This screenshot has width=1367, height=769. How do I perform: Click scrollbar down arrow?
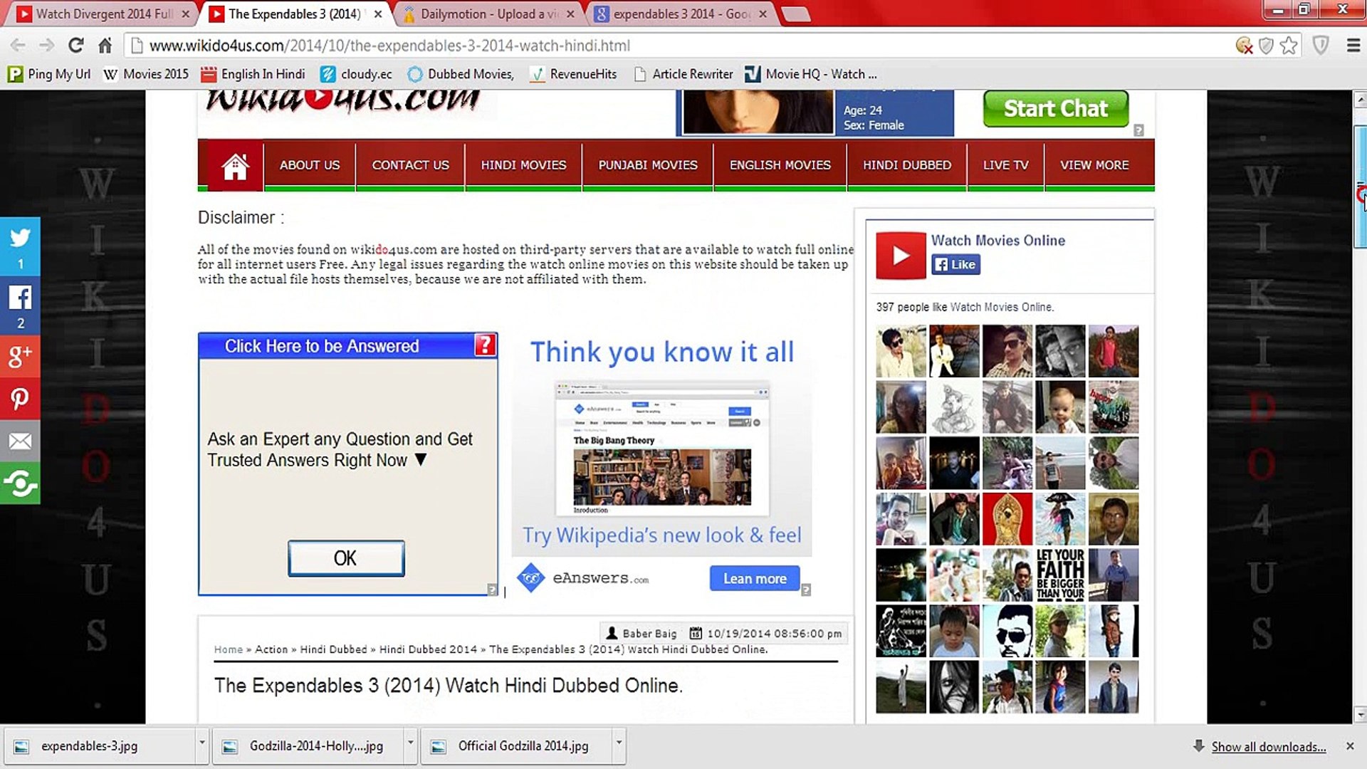[x=1360, y=714]
